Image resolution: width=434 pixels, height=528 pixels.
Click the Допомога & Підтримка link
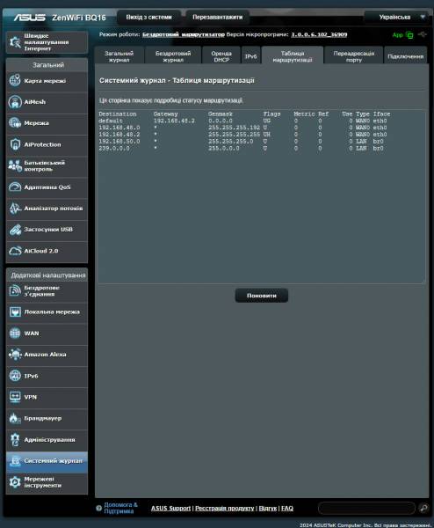(x=120, y=508)
